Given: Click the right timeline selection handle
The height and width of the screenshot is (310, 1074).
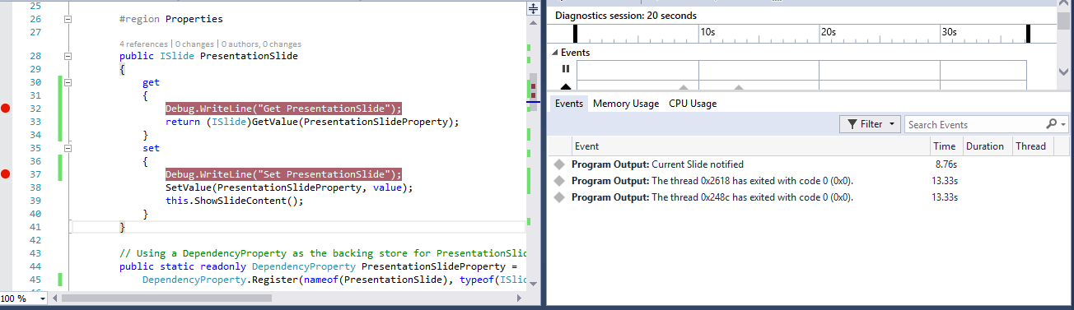Looking at the screenshot, I should (1028, 33).
